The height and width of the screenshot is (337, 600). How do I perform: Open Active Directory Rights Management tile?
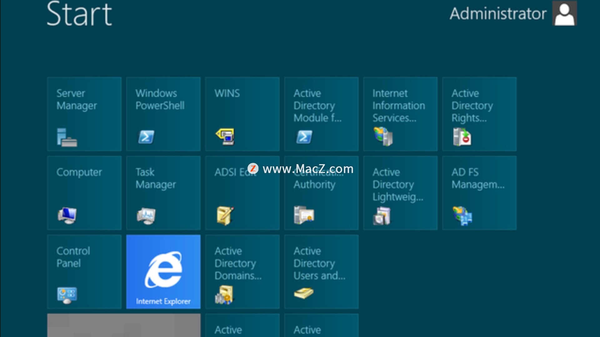479,114
